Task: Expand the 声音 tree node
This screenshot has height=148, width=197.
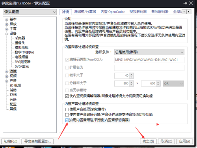Action: pyautogui.click(x=7, y=81)
